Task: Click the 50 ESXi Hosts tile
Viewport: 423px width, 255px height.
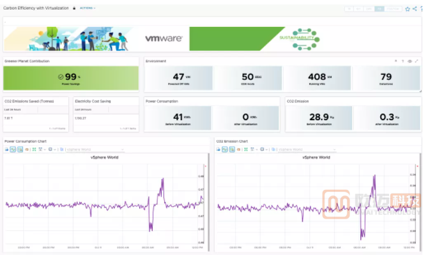Action: 248,78
